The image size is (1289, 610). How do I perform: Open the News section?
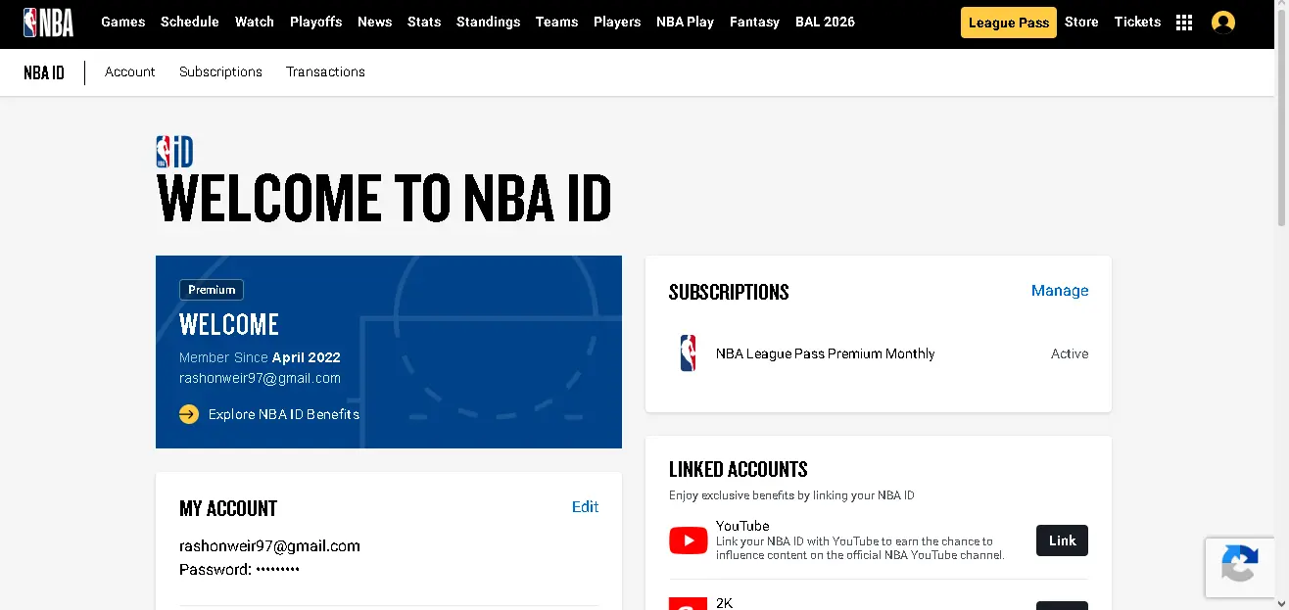pyautogui.click(x=375, y=22)
